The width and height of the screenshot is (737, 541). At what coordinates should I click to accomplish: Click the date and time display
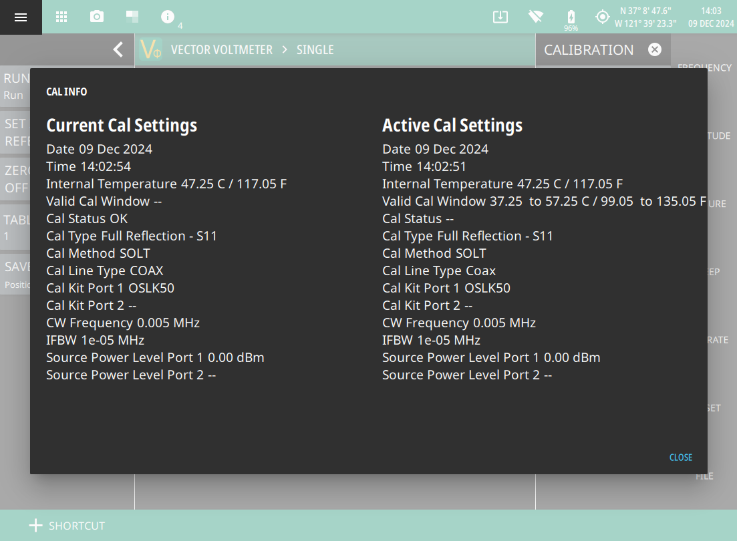[711, 17]
